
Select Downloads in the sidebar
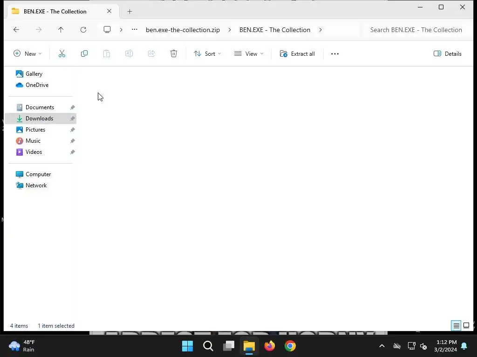(x=41, y=119)
